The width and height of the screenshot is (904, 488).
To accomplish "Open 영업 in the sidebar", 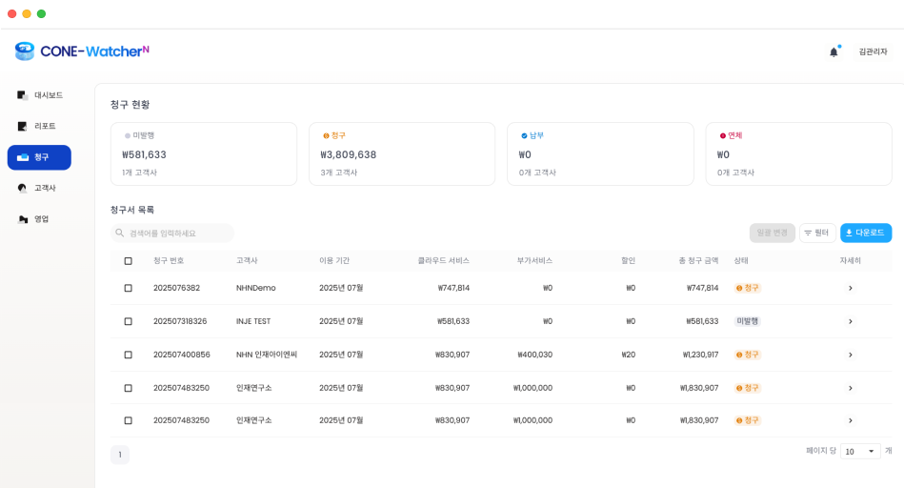I will coord(39,219).
